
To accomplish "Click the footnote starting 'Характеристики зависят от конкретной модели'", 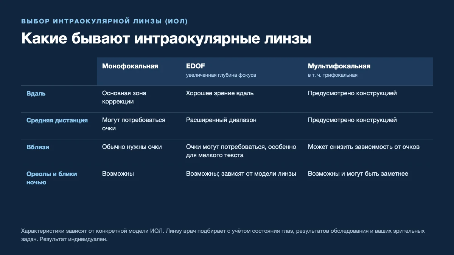I will [x=223, y=235].
